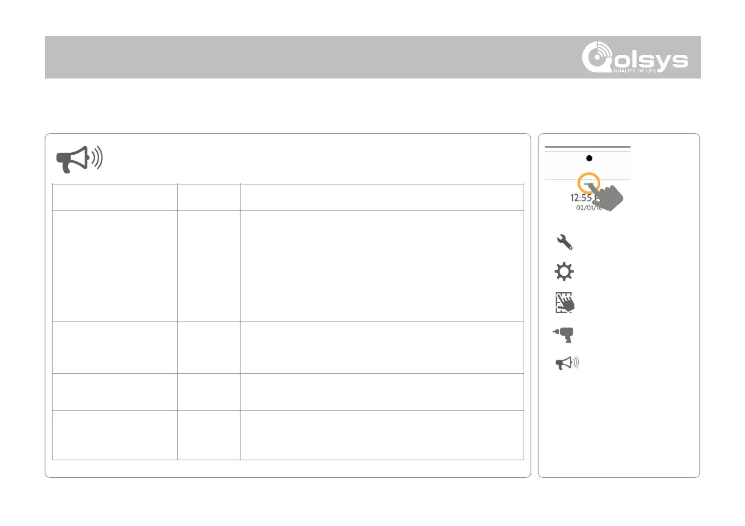This screenshot has height=526, width=745.
Task: Click the black camera dot above the handle
Action: tap(589, 158)
